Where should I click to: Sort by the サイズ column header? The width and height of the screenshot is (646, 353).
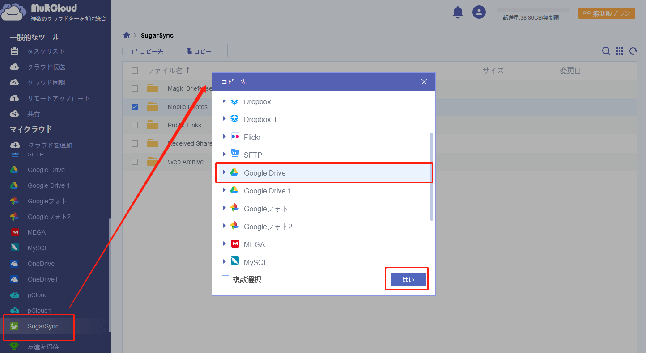click(493, 71)
